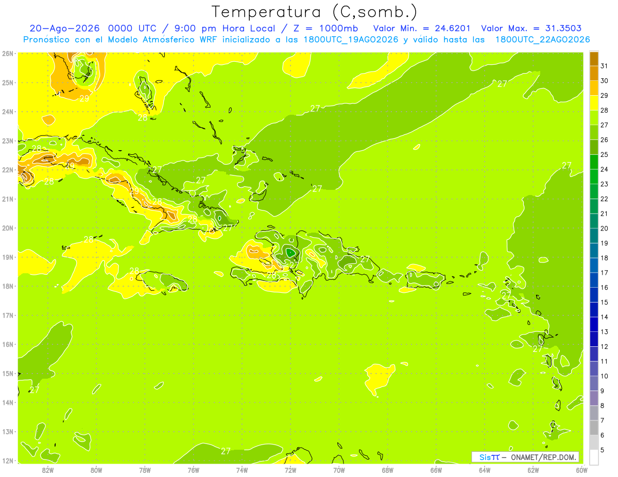This screenshot has width=618, height=477.
Task: Click the "20" label on the color scale
Action: [x=604, y=228]
